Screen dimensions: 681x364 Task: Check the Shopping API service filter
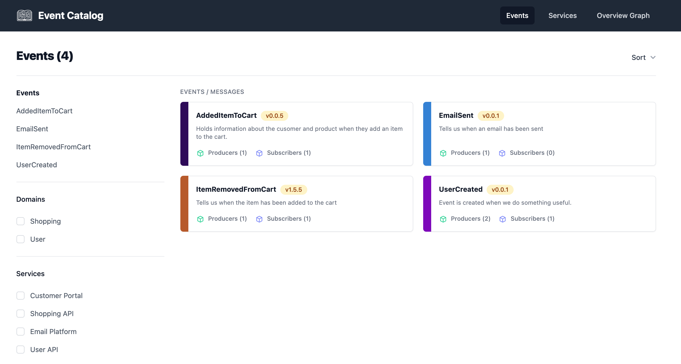[x=20, y=314]
